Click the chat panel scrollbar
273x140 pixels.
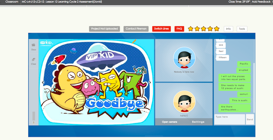coord(254,88)
